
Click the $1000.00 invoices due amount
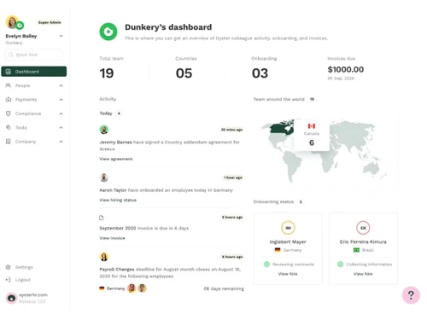[x=346, y=69]
